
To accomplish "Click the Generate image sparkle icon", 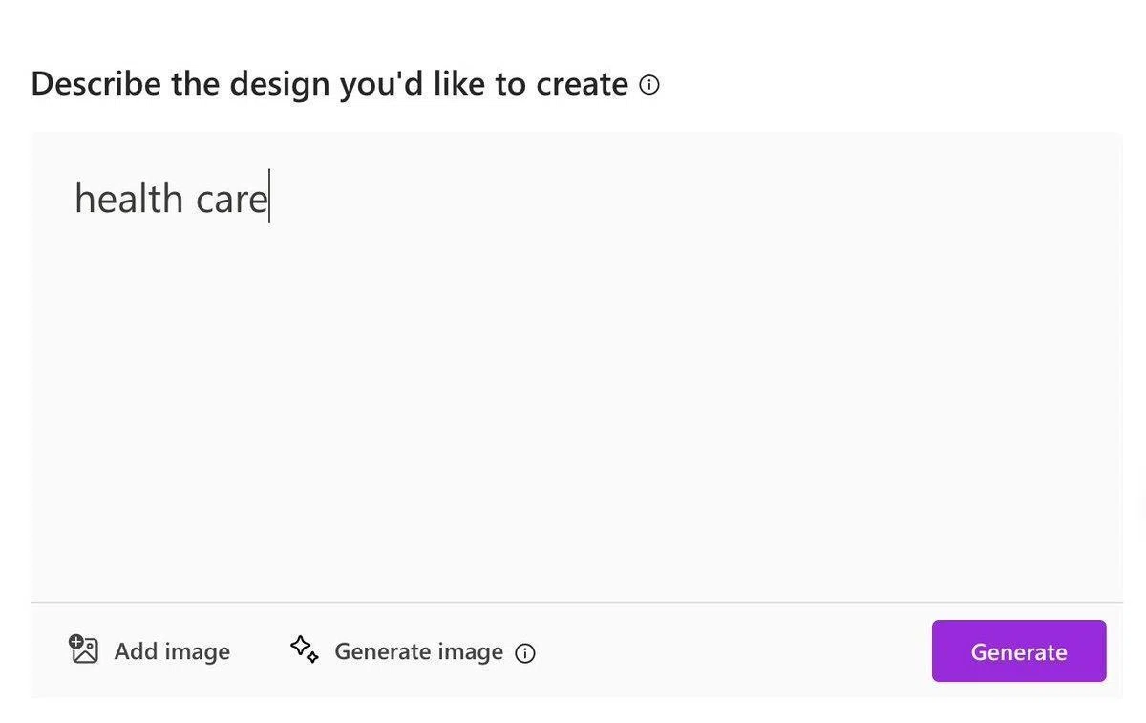I will coord(304,649).
